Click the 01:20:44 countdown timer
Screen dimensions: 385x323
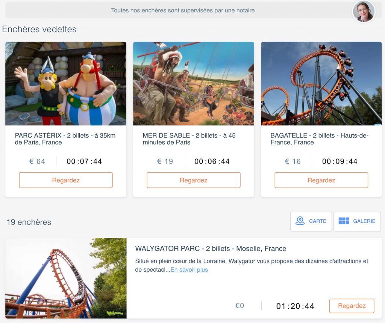point(295,306)
